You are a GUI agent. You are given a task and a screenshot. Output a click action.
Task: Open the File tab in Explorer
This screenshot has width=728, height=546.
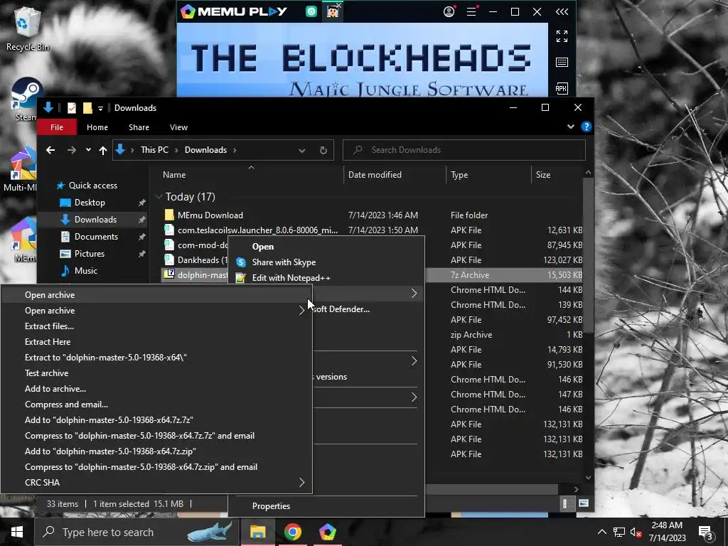[57, 127]
